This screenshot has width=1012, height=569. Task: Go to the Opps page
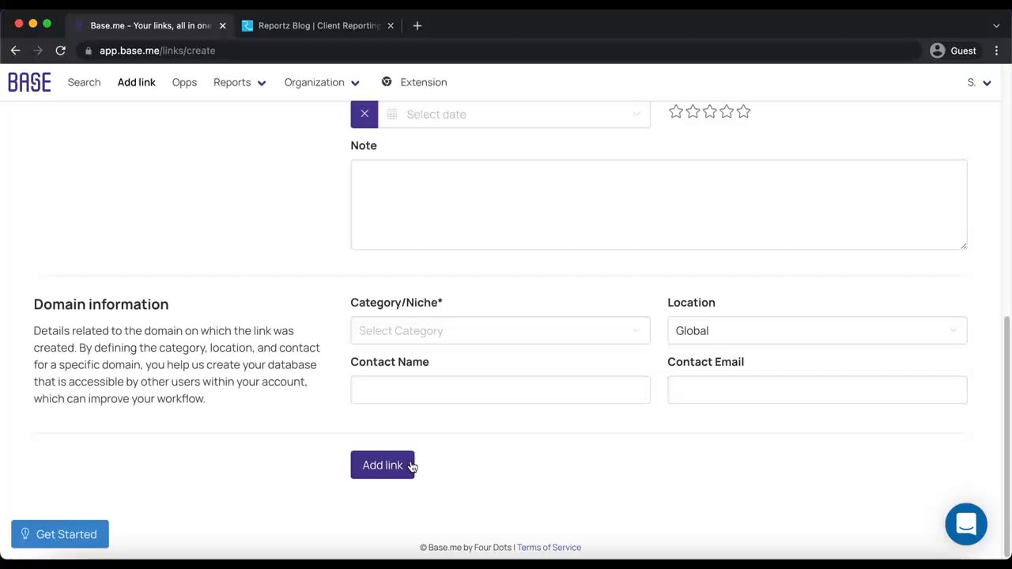click(184, 82)
